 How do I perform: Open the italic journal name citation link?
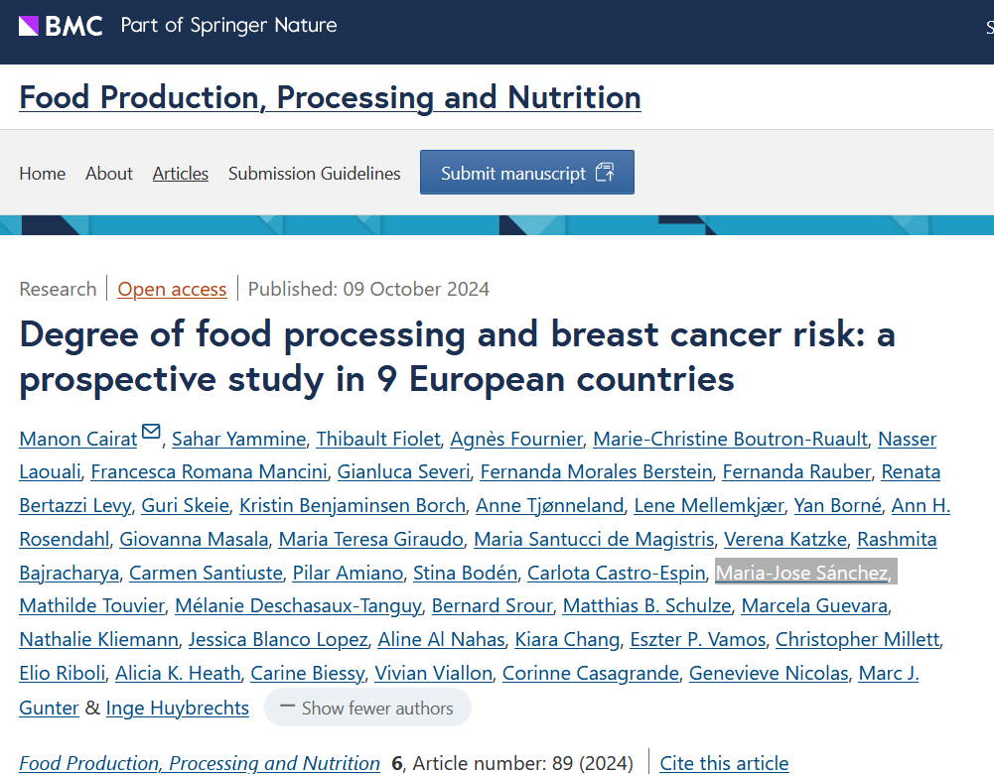pyautogui.click(x=200, y=763)
